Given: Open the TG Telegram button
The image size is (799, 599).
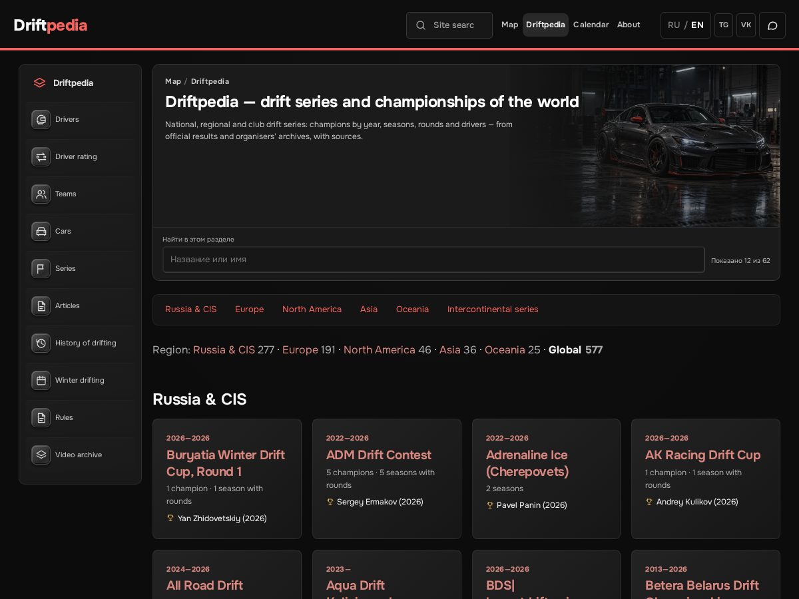Looking at the screenshot, I should 724,25.
